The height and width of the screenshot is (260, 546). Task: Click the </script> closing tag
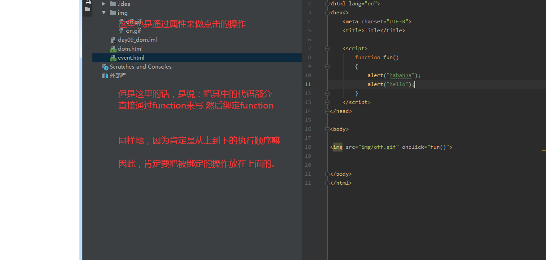(x=356, y=102)
